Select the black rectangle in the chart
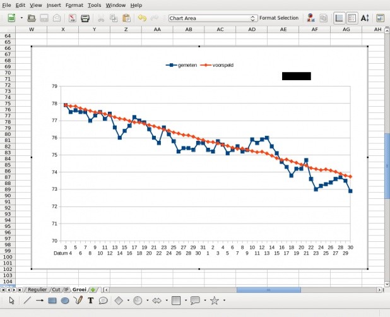This screenshot has width=390, height=317. (x=297, y=76)
